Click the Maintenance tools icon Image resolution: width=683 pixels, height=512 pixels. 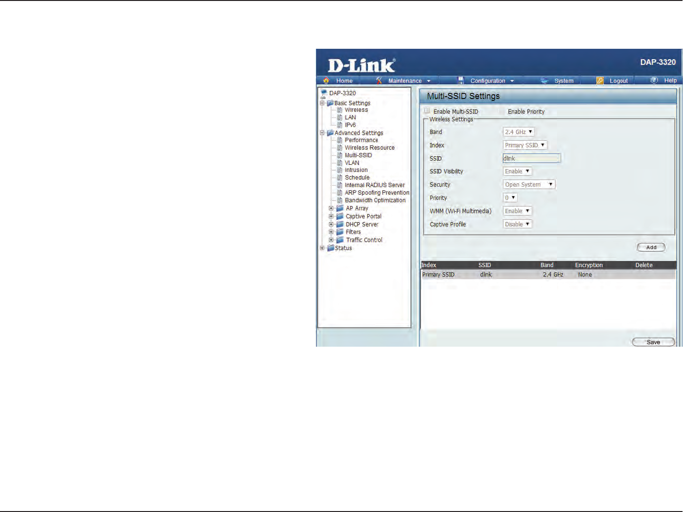point(379,81)
